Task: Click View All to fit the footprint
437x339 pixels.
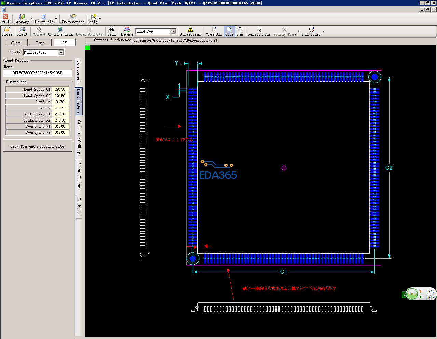Action: click(x=214, y=31)
